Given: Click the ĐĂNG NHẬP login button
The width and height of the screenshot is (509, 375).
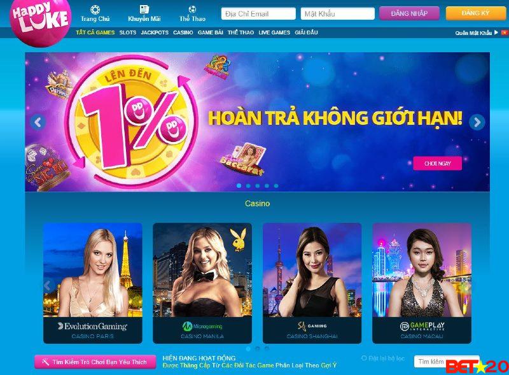Looking at the screenshot, I should pyautogui.click(x=409, y=13).
